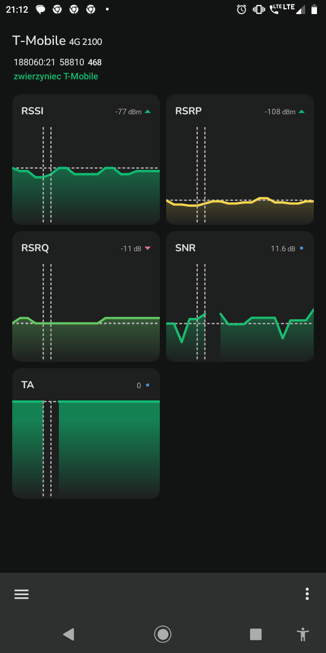Open the RSRQ chart card
The height and width of the screenshot is (653, 326).
tap(86, 296)
